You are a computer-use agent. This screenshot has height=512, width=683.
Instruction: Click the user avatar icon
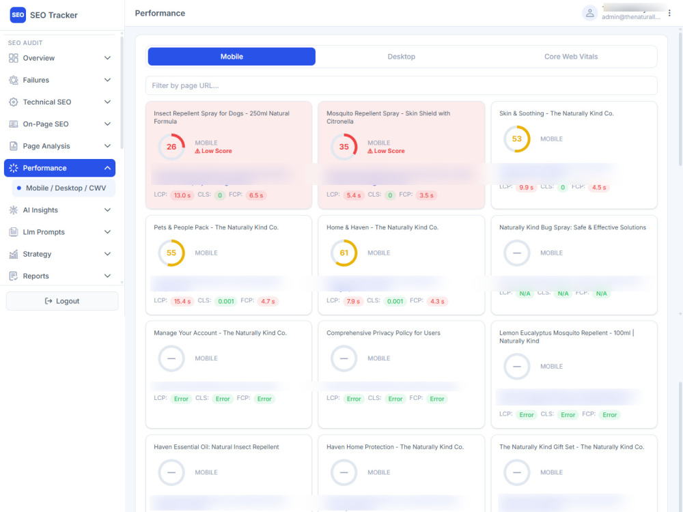pyautogui.click(x=589, y=13)
